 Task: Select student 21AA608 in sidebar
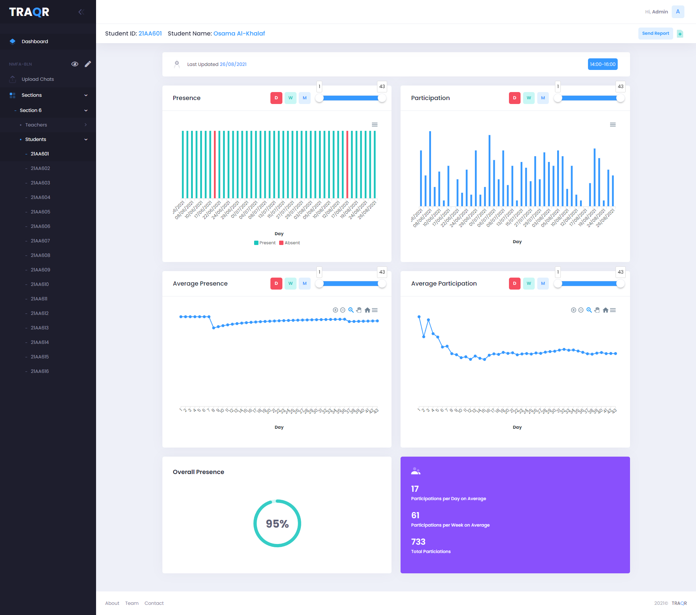click(48, 255)
